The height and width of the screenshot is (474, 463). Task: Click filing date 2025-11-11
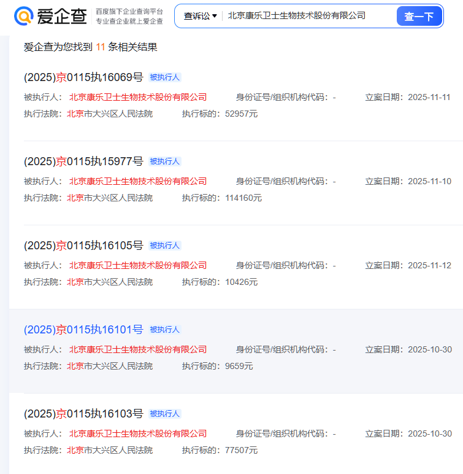click(x=429, y=98)
